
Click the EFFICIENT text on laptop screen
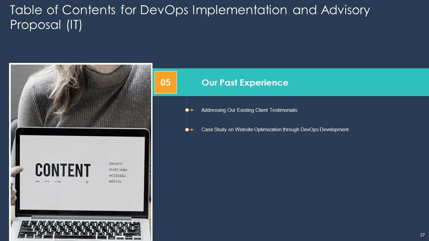[116, 164]
